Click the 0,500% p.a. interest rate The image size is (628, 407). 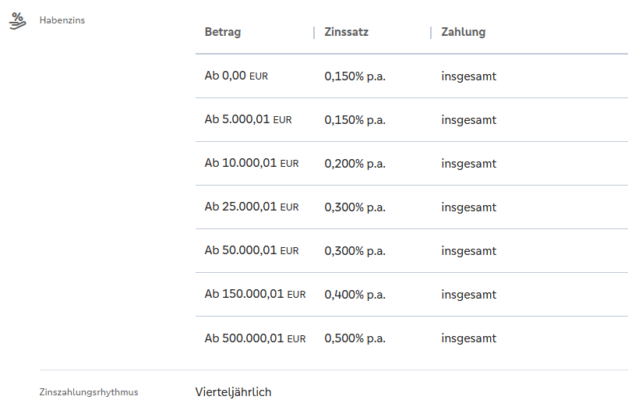tap(355, 338)
